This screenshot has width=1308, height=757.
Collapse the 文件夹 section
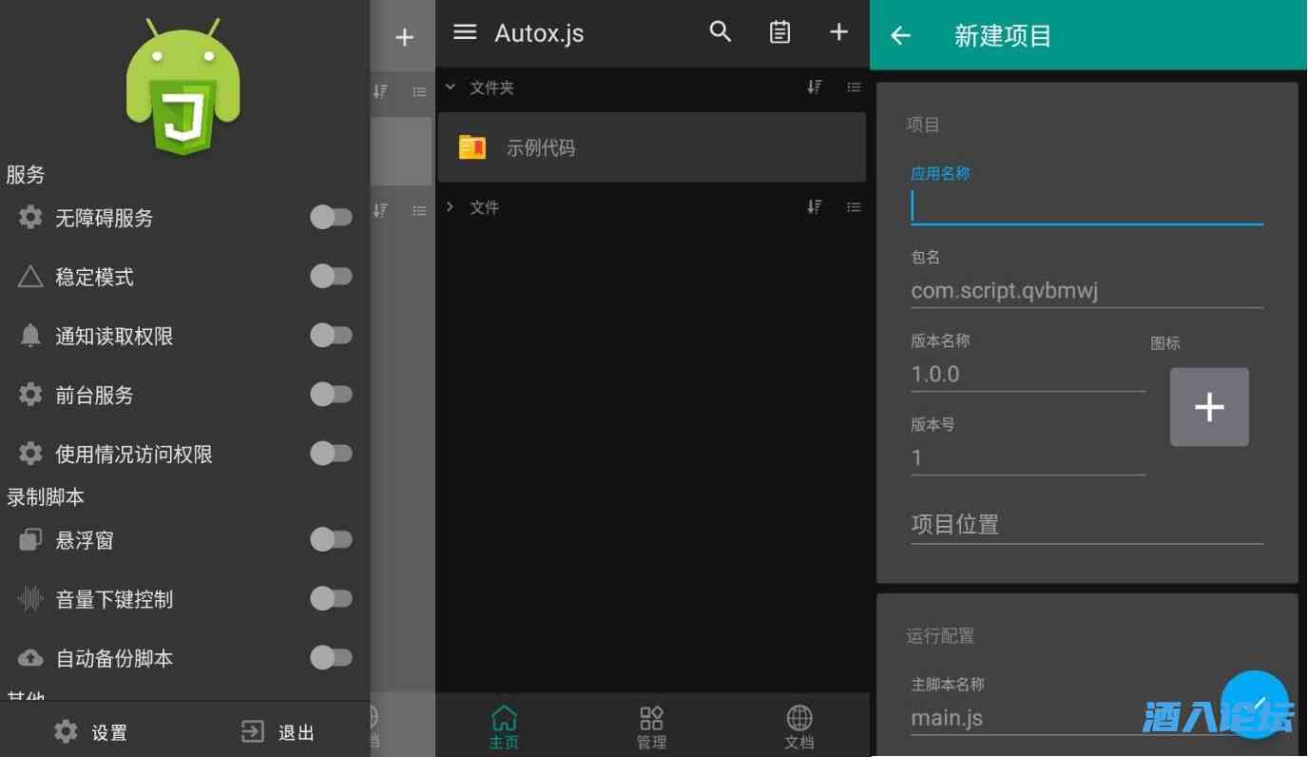451,87
